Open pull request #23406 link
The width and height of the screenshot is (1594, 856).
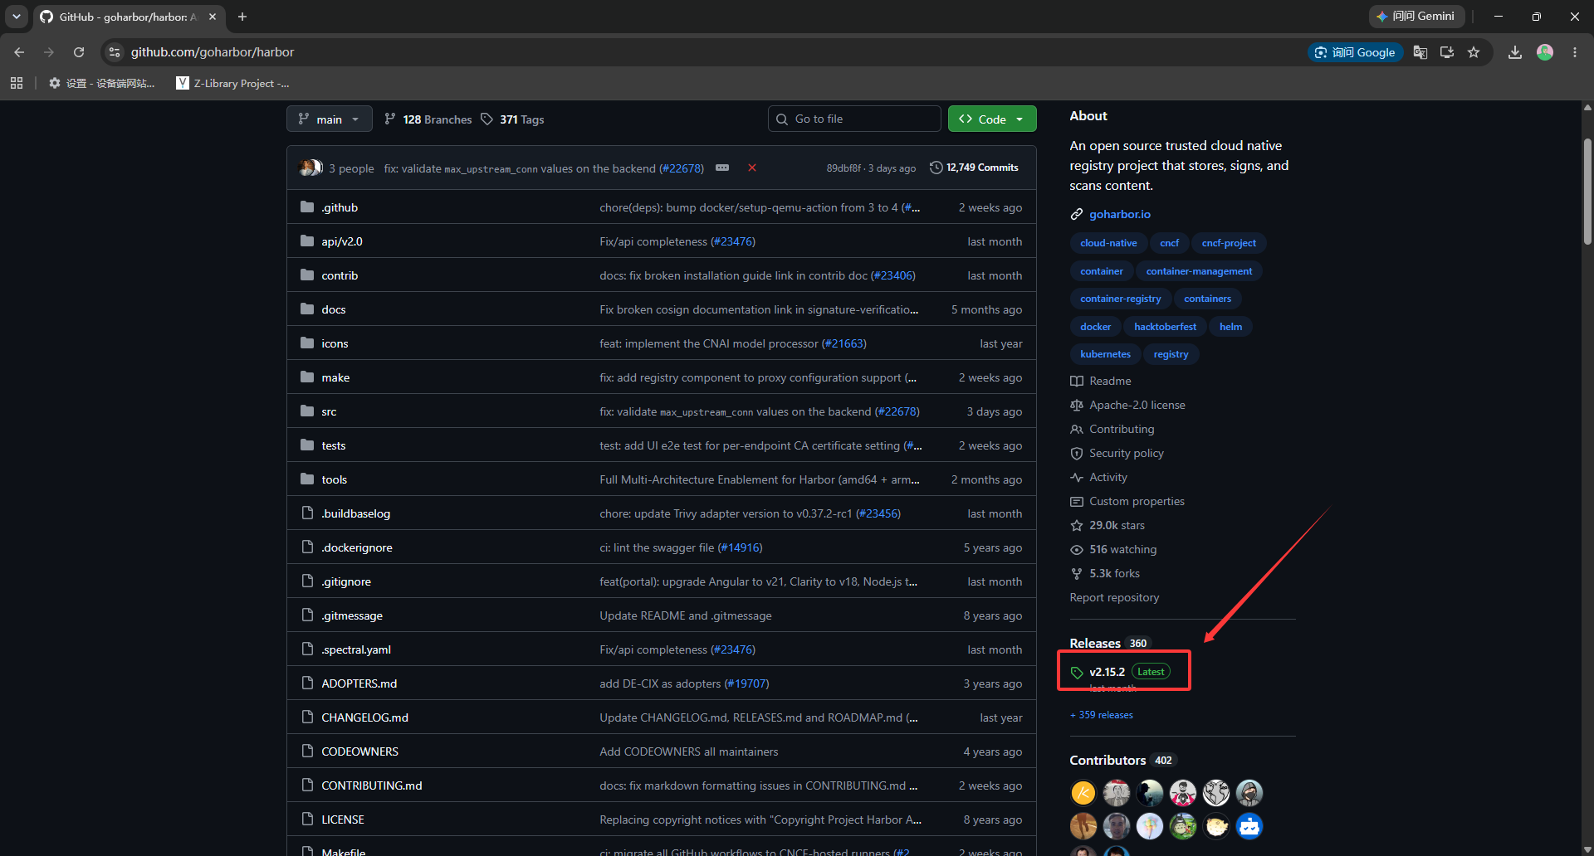pyautogui.click(x=893, y=275)
